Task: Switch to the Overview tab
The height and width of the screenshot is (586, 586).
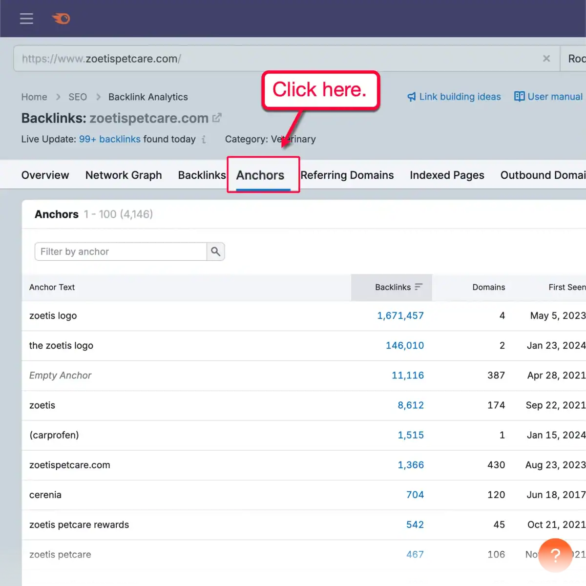Action: [x=45, y=175]
